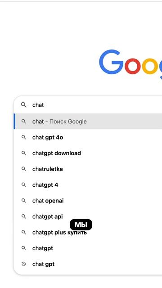
Task: Click magnifier icon beside 'chat gpt 4o'
Action: coord(24,137)
